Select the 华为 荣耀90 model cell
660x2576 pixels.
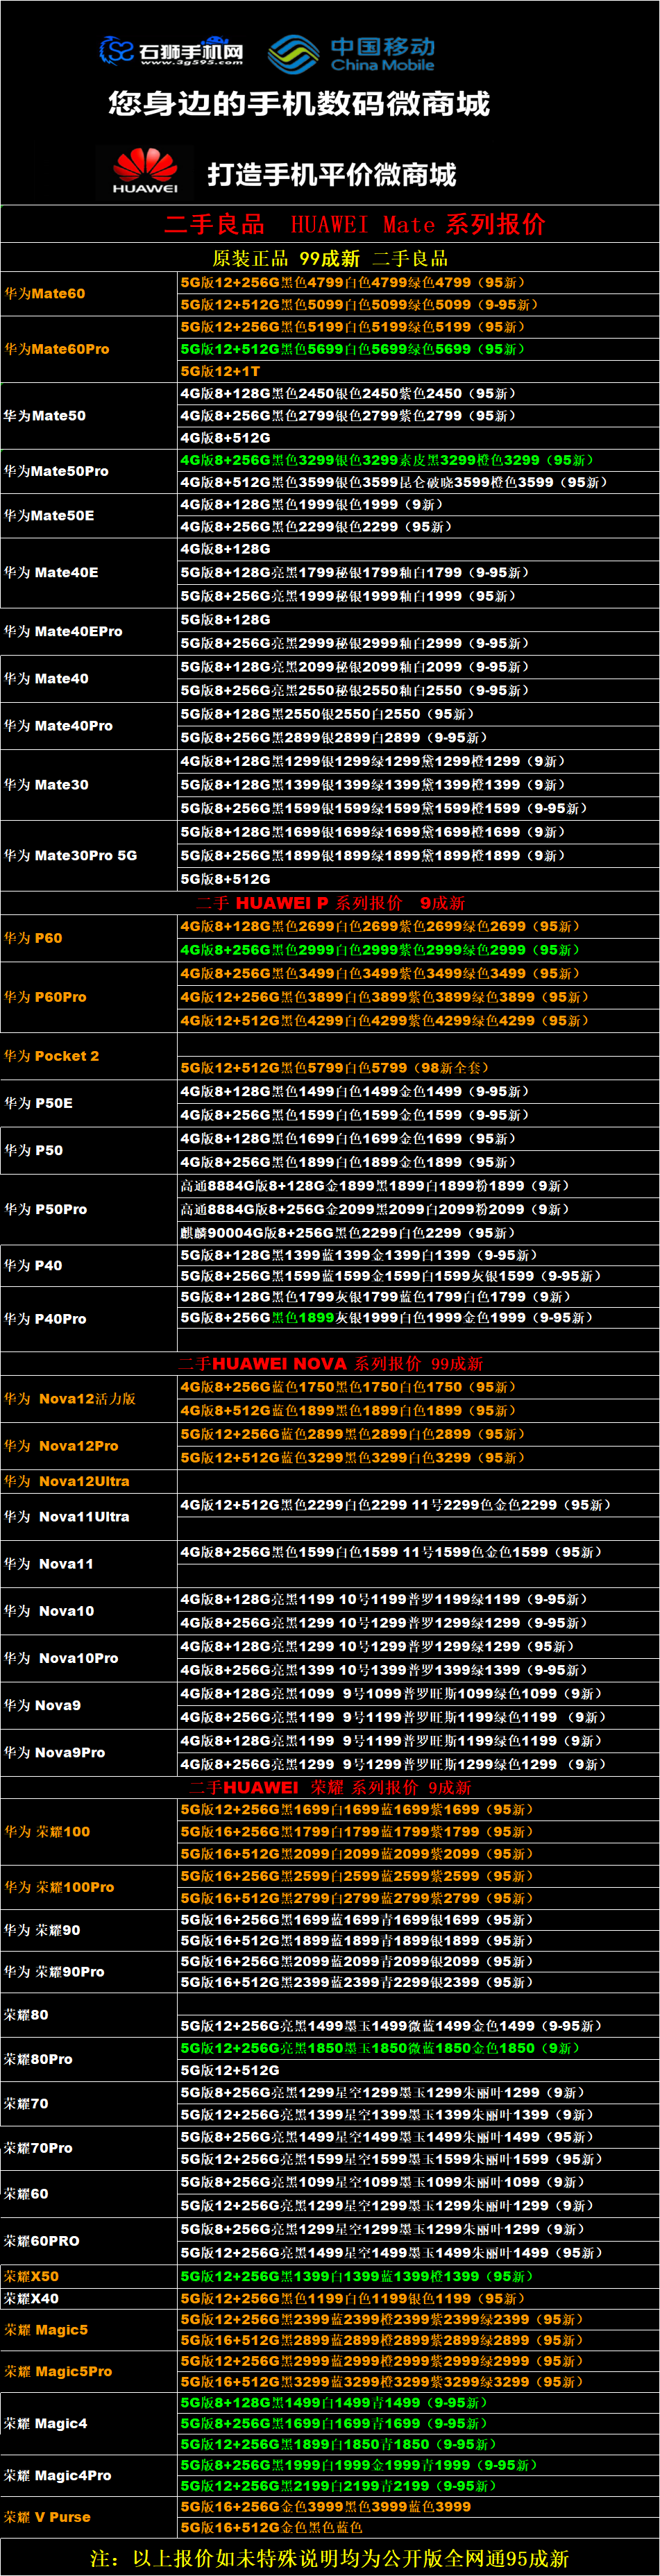[x=89, y=1930]
